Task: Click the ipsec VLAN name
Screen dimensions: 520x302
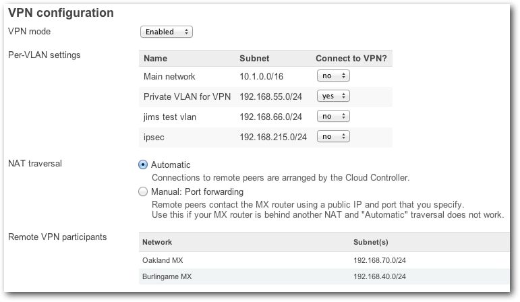Action: (154, 138)
